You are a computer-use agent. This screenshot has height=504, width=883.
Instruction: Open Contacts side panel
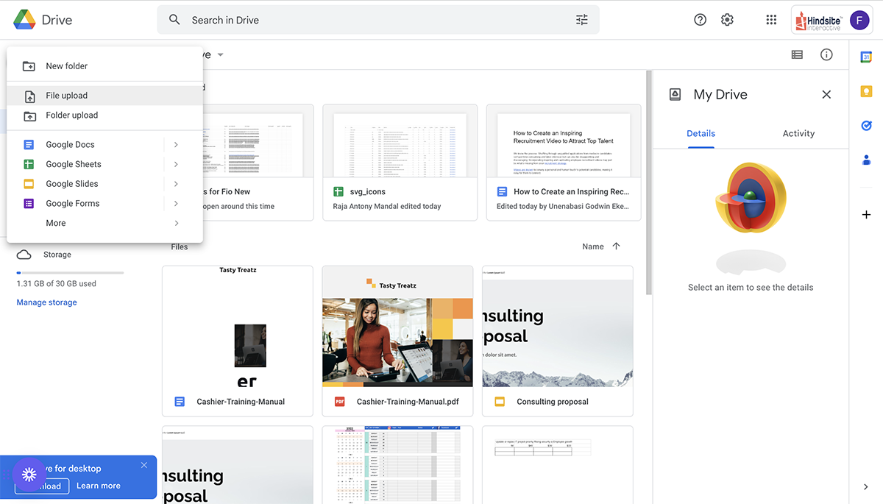pos(866,160)
